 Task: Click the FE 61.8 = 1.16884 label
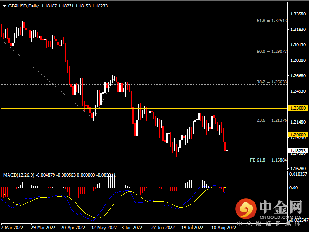[x=268, y=160]
